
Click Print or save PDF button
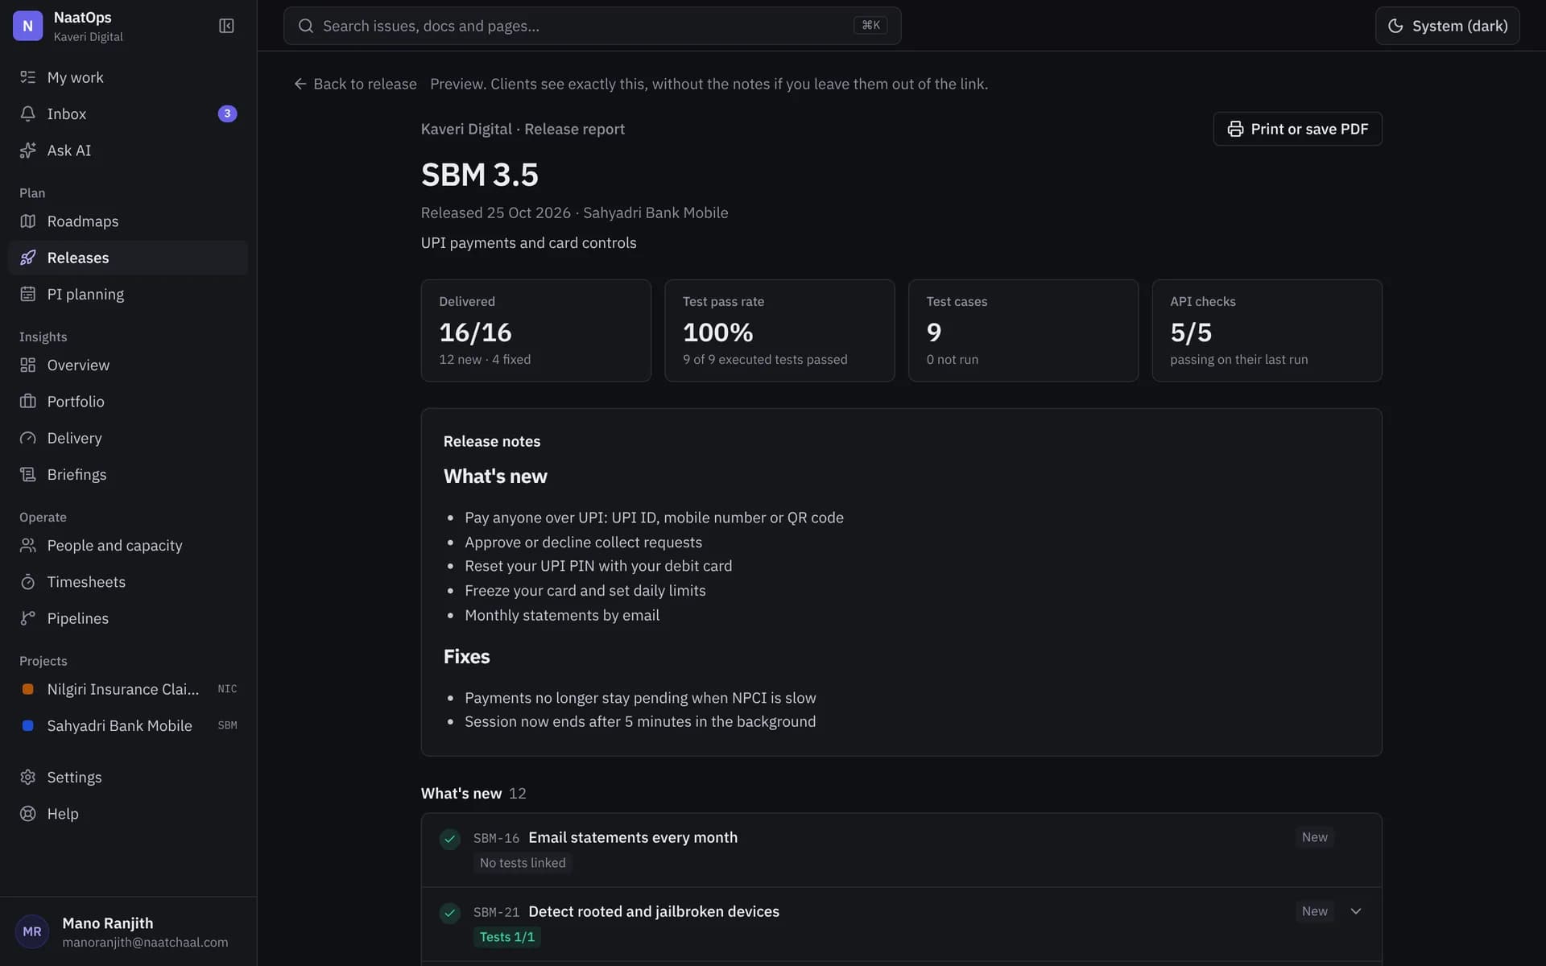click(1297, 129)
